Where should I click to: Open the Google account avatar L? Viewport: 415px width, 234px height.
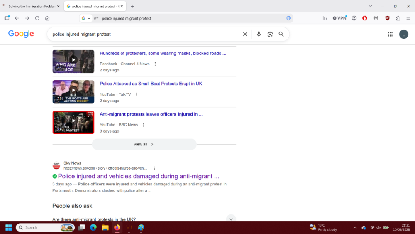click(x=404, y=34)
